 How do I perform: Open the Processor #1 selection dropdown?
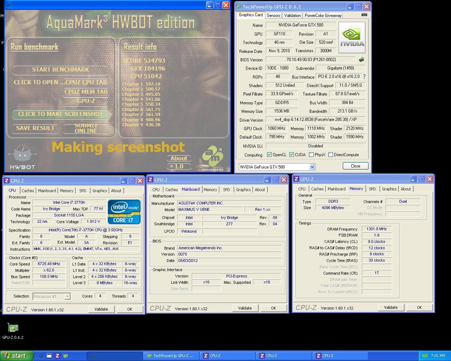[67, 296]
